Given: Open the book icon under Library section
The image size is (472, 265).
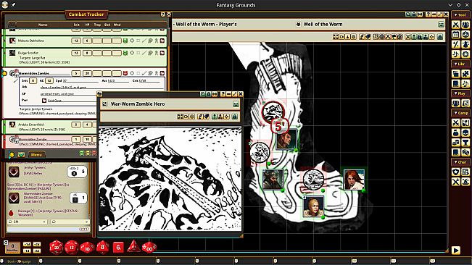Looking at the screenshot, I should [x=456, y=83].
